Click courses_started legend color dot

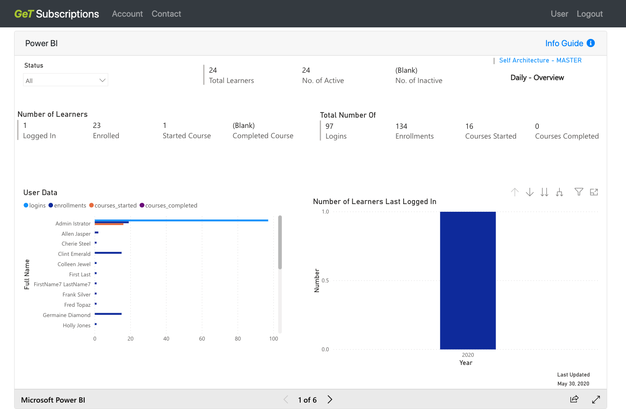(92, 205)
